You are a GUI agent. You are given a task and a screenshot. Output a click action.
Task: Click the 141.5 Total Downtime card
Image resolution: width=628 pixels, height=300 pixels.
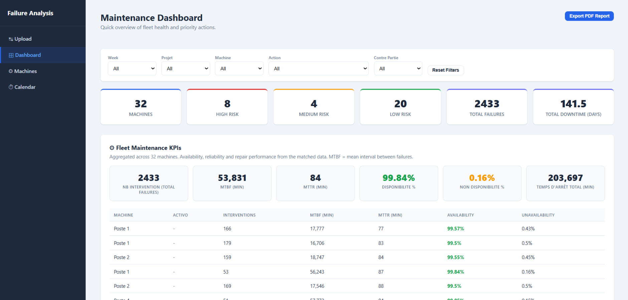pyautogui.click(x=573, y=107)
